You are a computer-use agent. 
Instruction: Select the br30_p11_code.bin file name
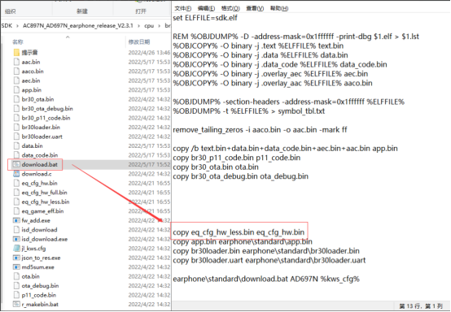pyautogui.click(x=46, y=118)
